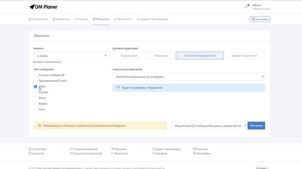
Task: Open footer link Аккаунты
Action: click(x=36, y=154)
